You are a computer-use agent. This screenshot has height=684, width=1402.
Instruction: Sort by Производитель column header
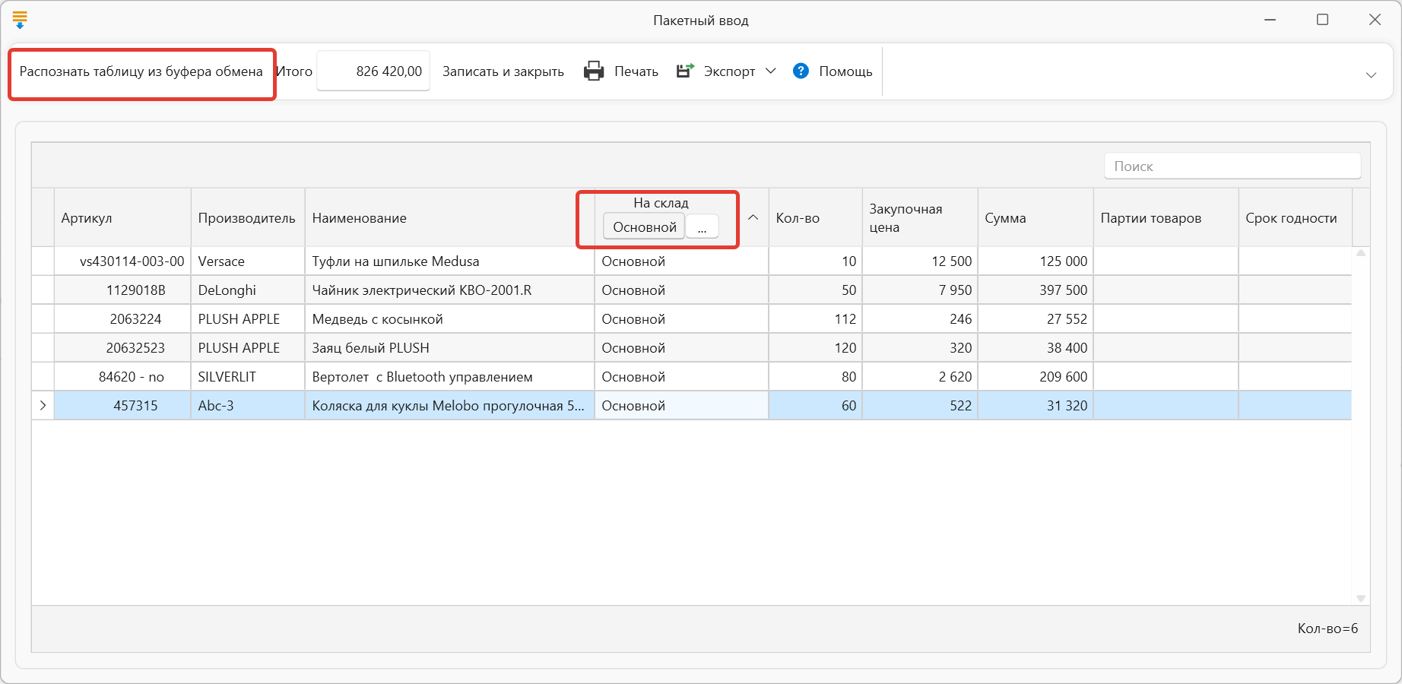click(248, 217)
